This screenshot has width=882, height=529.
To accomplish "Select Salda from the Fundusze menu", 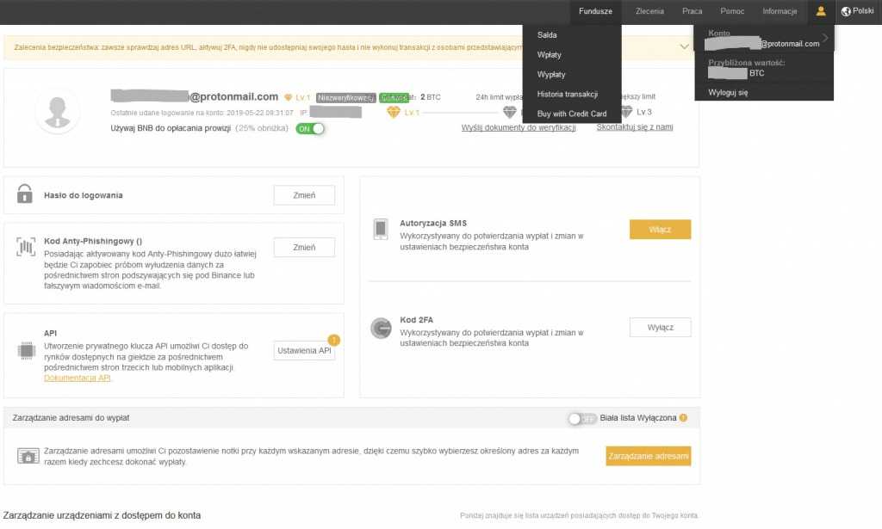I will point(547,35).
